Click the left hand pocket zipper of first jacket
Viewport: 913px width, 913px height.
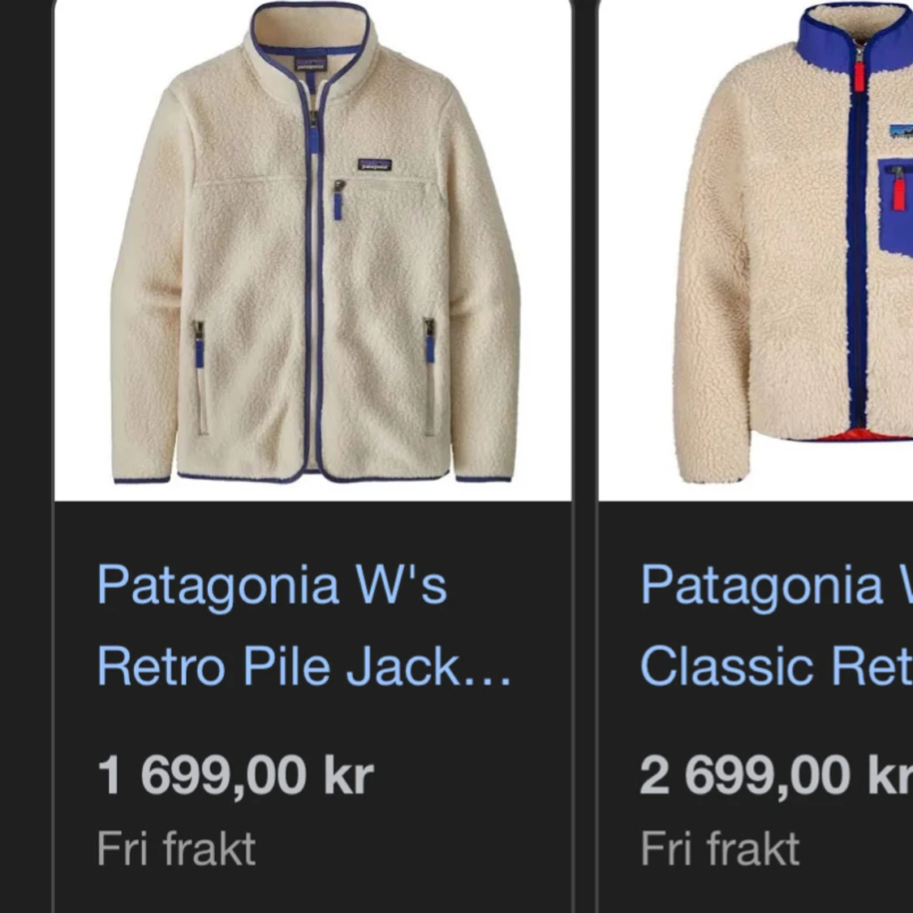(x=199, y=344)
